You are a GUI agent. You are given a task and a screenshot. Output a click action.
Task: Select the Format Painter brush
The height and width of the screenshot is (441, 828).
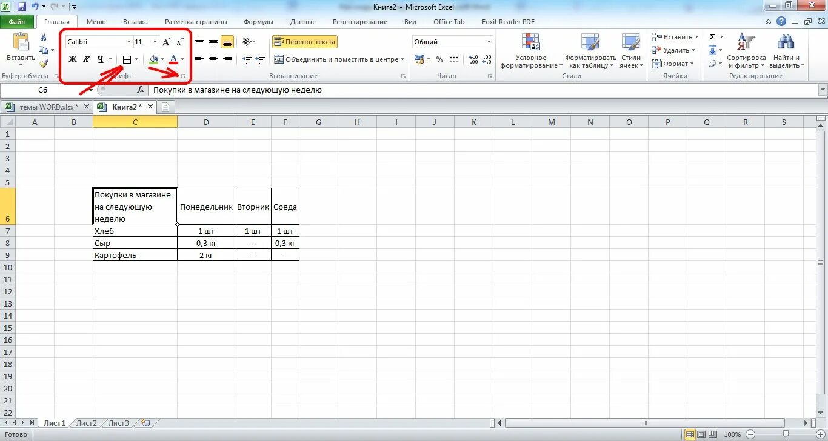(44, 63)
